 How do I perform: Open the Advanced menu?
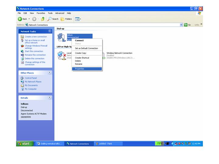60,13
